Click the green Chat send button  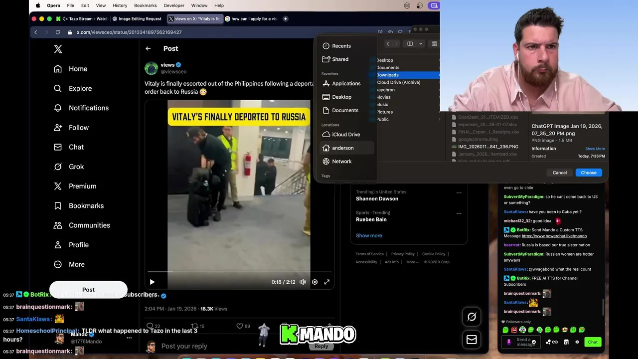point(593,342)
